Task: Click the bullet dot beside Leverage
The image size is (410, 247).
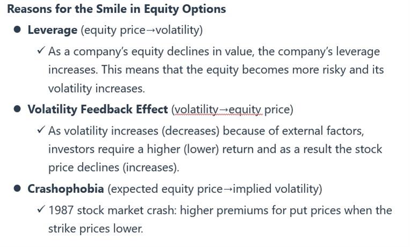Action: coord(18,30)
